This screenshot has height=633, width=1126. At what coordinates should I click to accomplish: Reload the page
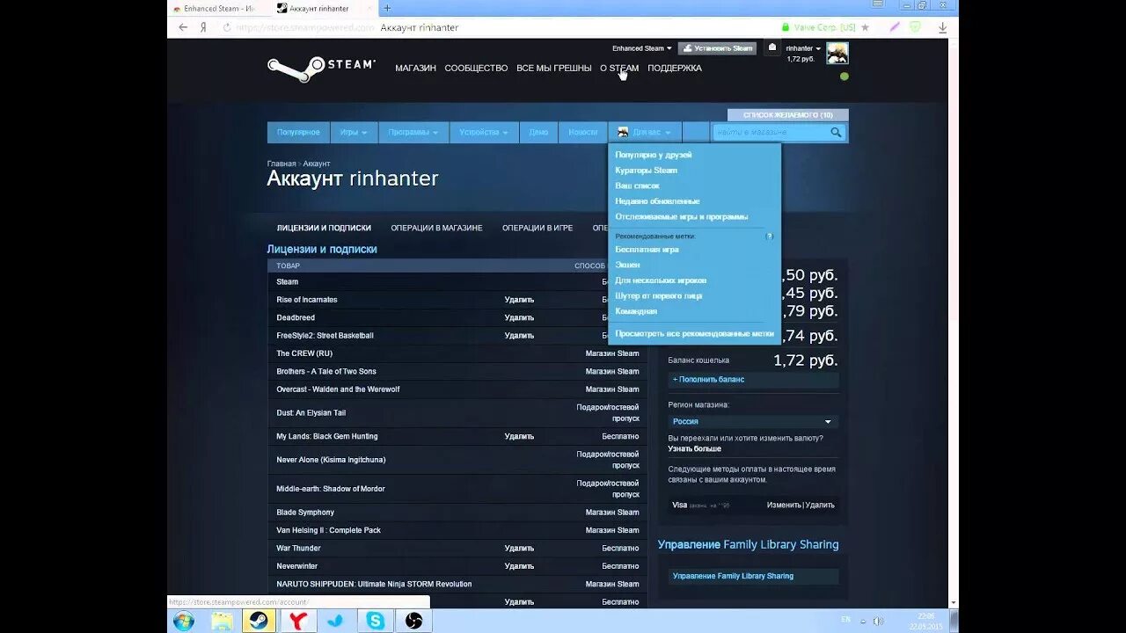227,27
